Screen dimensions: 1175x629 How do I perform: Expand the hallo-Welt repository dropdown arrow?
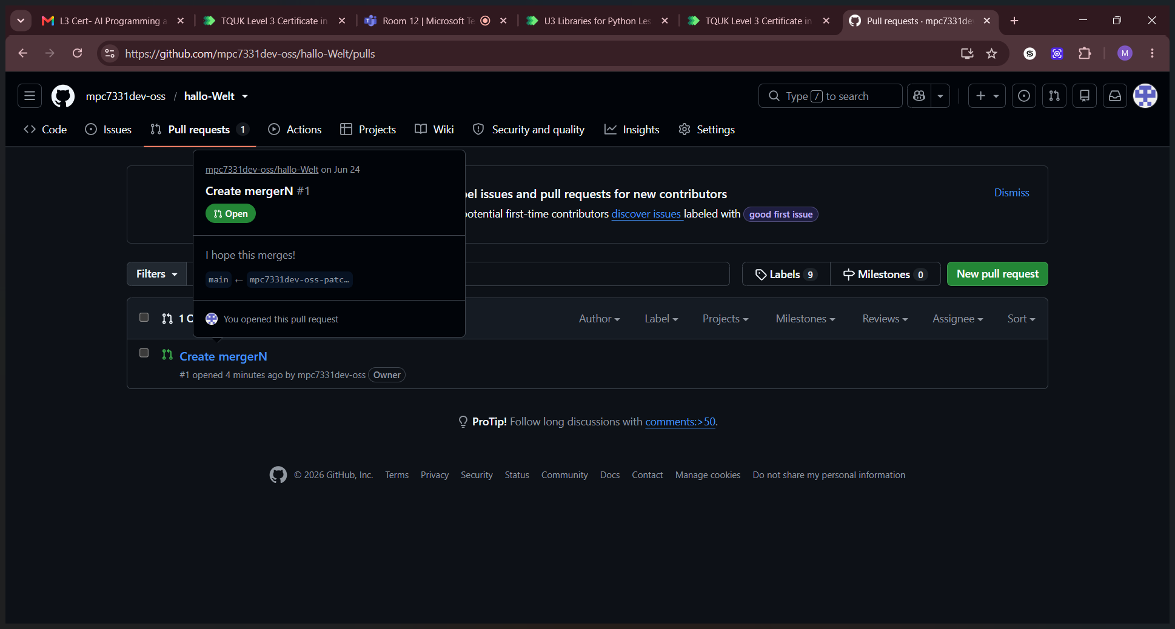pos(245,96)
